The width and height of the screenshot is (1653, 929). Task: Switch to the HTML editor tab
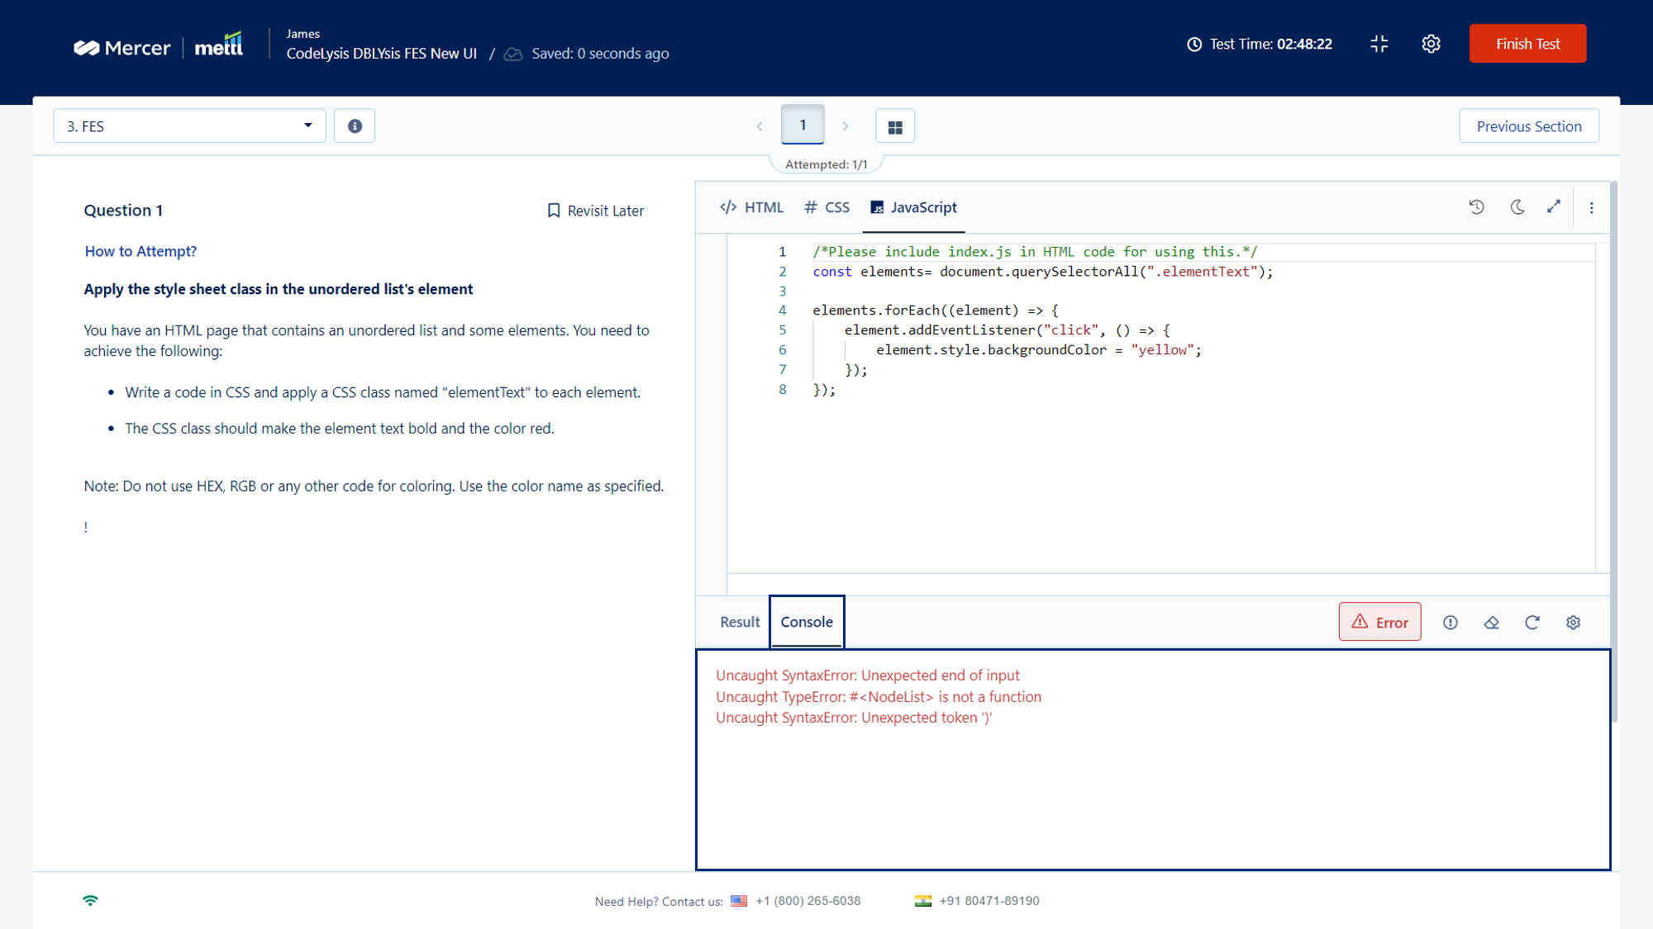751,207
